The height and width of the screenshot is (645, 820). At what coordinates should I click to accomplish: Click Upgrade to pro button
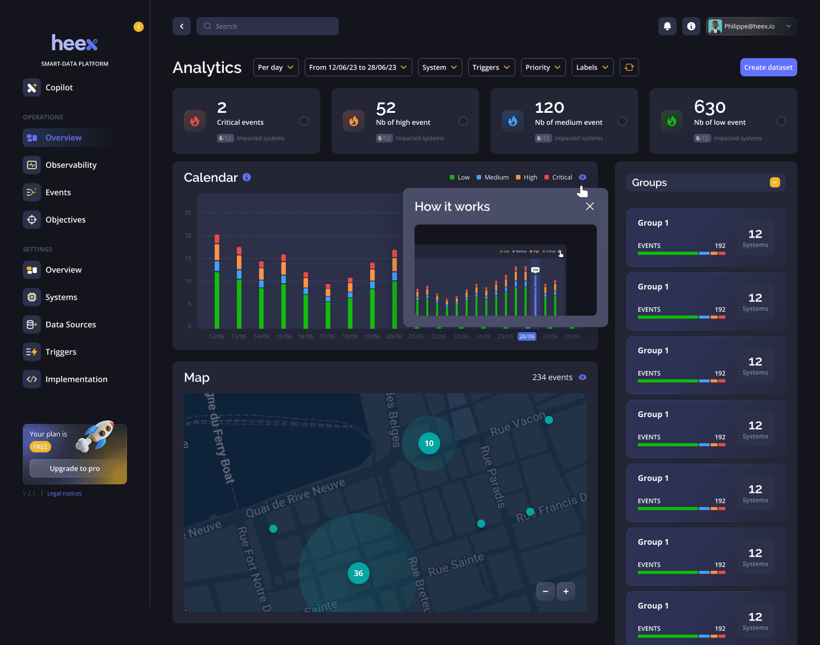click(75, 468)
